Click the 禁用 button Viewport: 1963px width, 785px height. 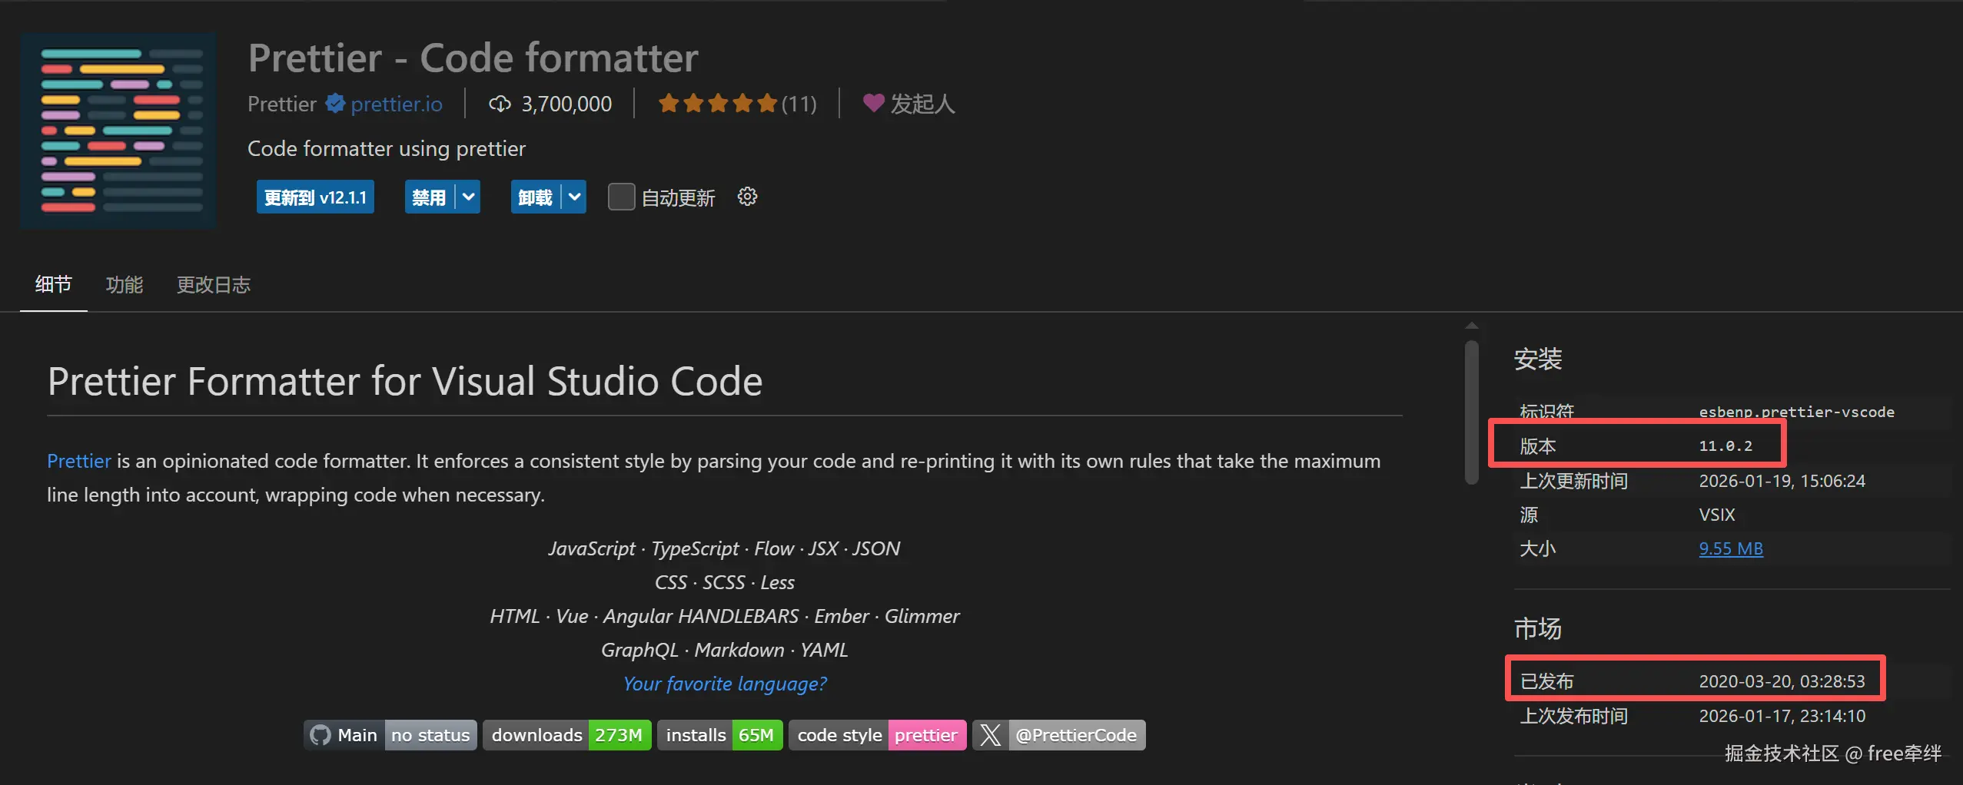(x=429, y=197)
